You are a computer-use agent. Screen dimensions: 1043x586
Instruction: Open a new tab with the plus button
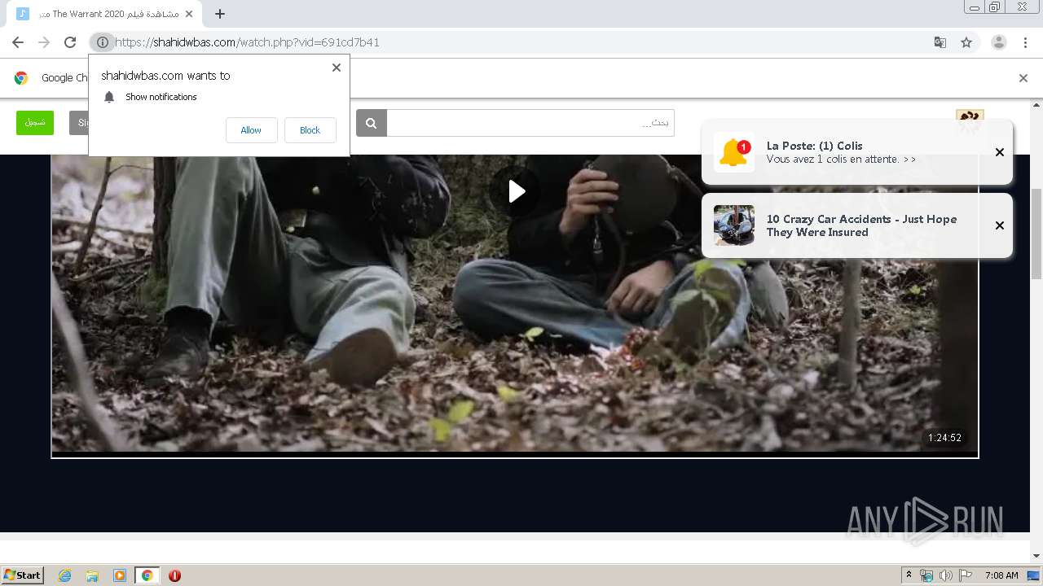220,14
